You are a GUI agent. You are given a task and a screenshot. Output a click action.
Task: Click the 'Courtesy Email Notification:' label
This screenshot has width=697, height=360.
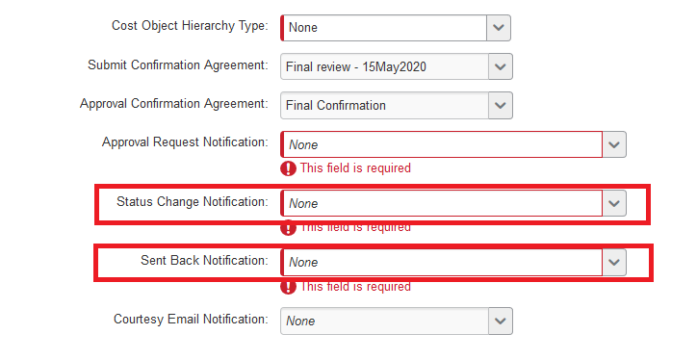[x=191, y=320]
